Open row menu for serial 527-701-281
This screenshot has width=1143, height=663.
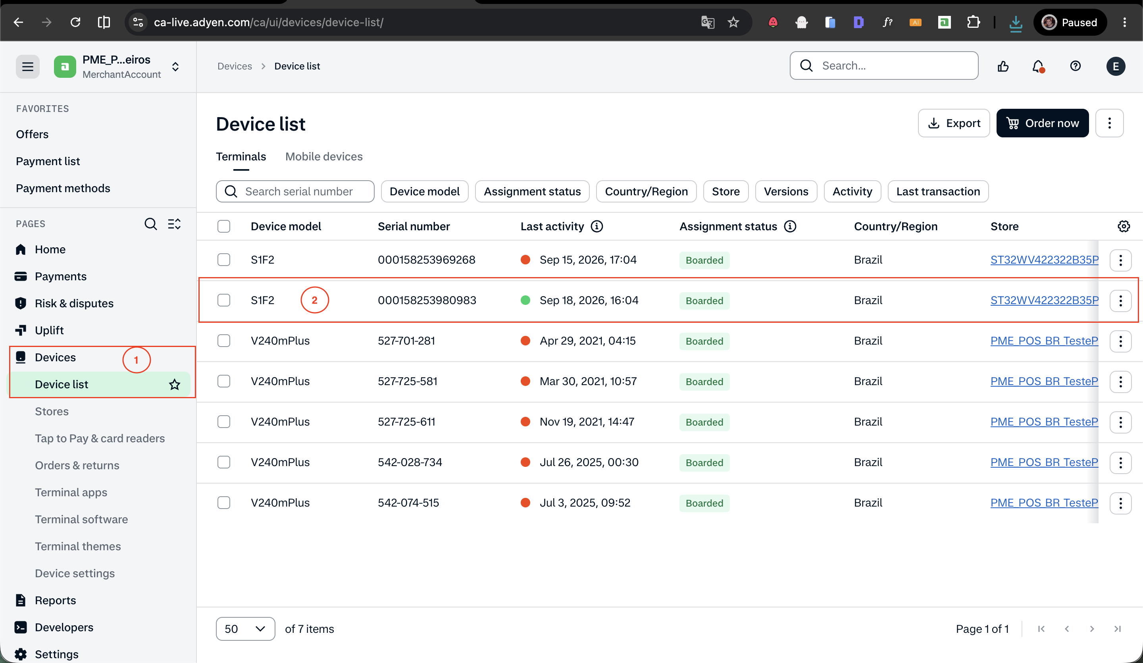point(1120,341)
